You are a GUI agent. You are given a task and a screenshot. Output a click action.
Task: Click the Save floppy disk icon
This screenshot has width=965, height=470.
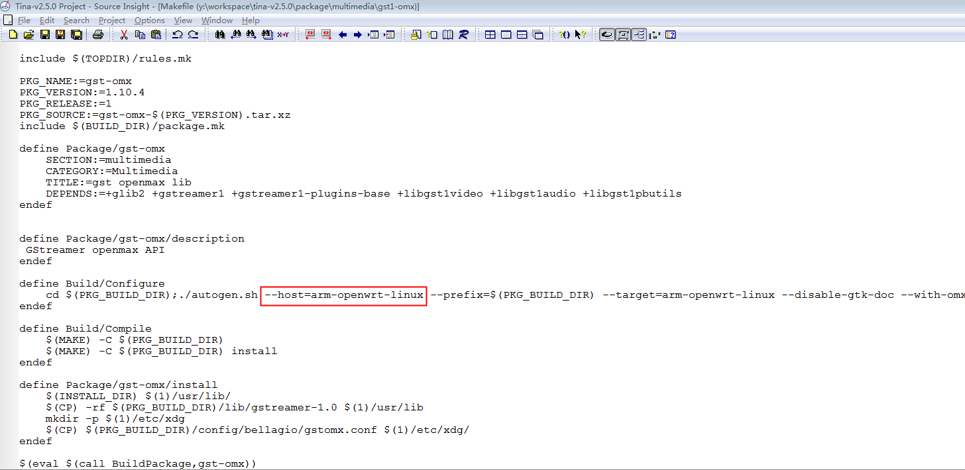pyautogui.click(x=45, y=34)
